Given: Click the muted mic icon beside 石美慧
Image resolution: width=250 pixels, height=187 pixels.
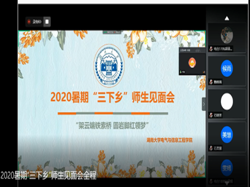Looking at the screenshot, I should [x=211, y=148].
